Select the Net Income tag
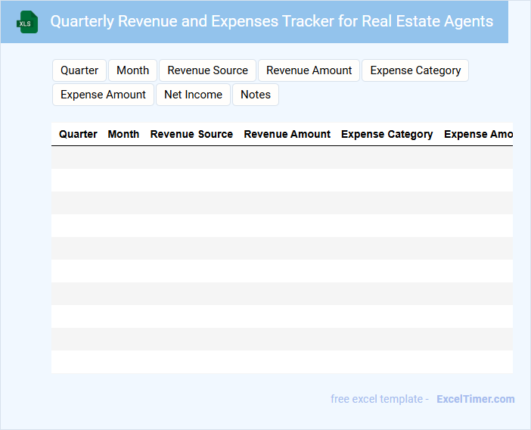The image size is (531, 430). (x=193, y=95)
